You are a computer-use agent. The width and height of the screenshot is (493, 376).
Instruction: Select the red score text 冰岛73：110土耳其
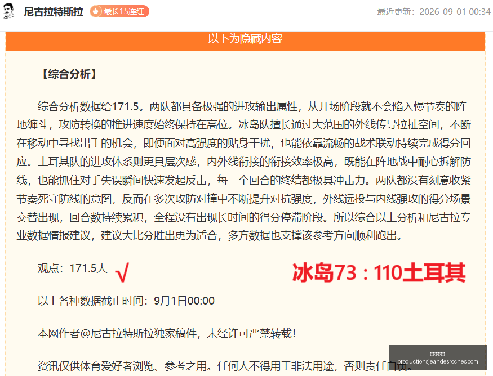tap(379, 272)
